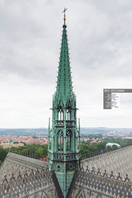Select the golden ball below the cross
The width and height of the screenshot is (132, 198).
[x=65, y=19]
